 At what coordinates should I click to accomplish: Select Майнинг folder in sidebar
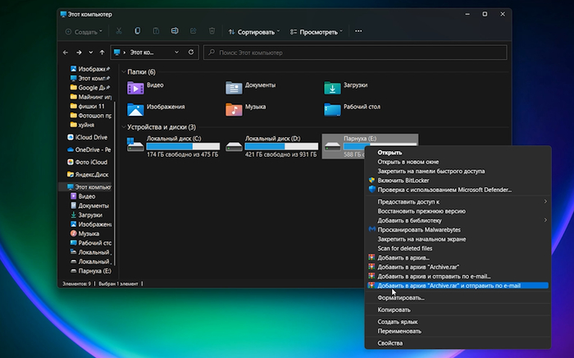[x=90, y=97]
